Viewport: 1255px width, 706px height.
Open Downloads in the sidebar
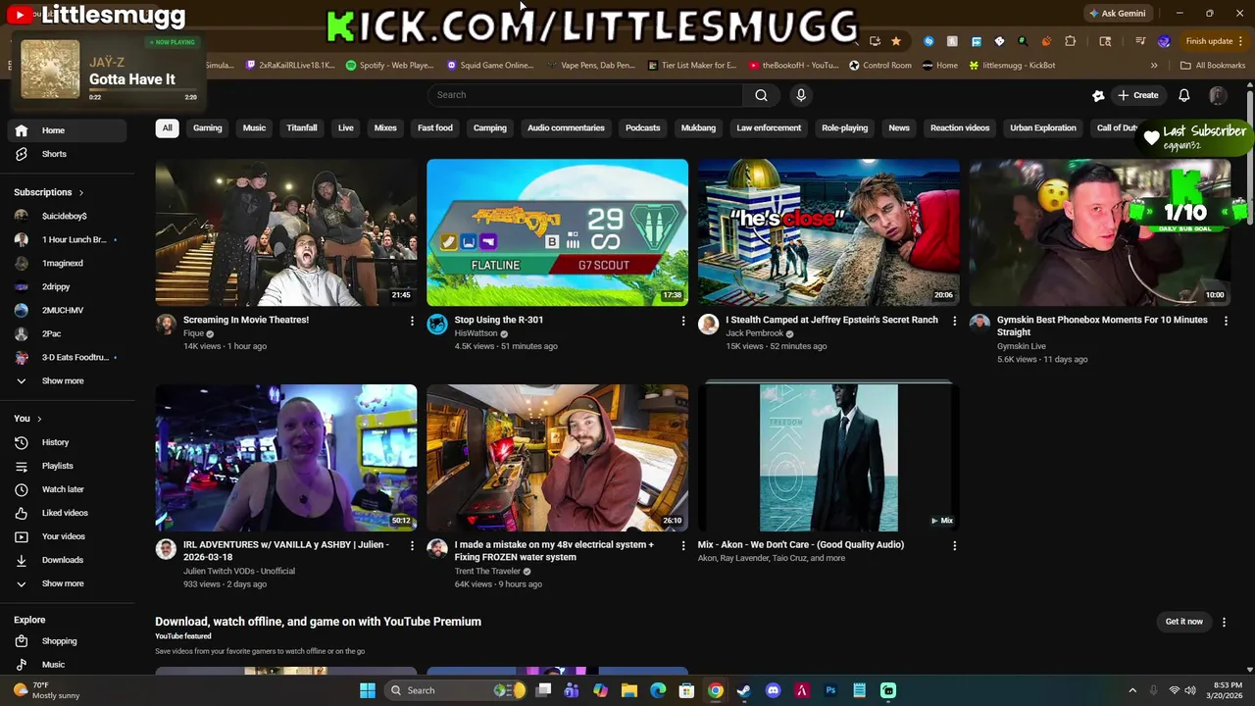pos(68,560)
